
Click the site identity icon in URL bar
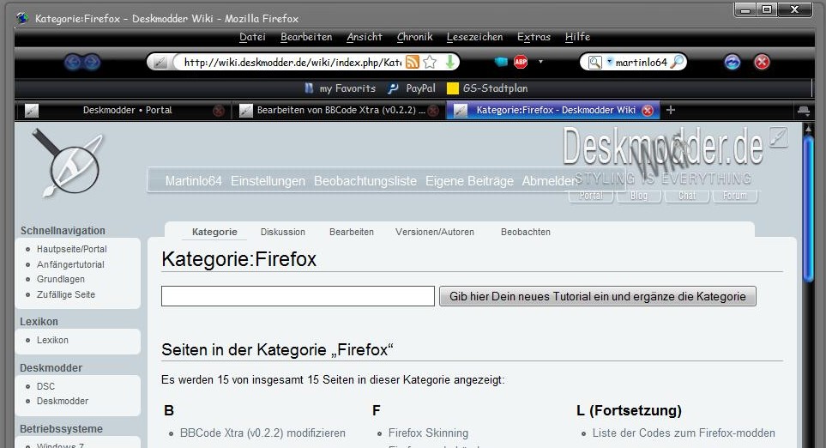coord(159,62)
